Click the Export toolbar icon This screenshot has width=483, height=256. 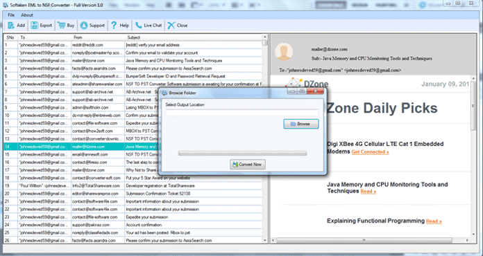coord(35,26)
